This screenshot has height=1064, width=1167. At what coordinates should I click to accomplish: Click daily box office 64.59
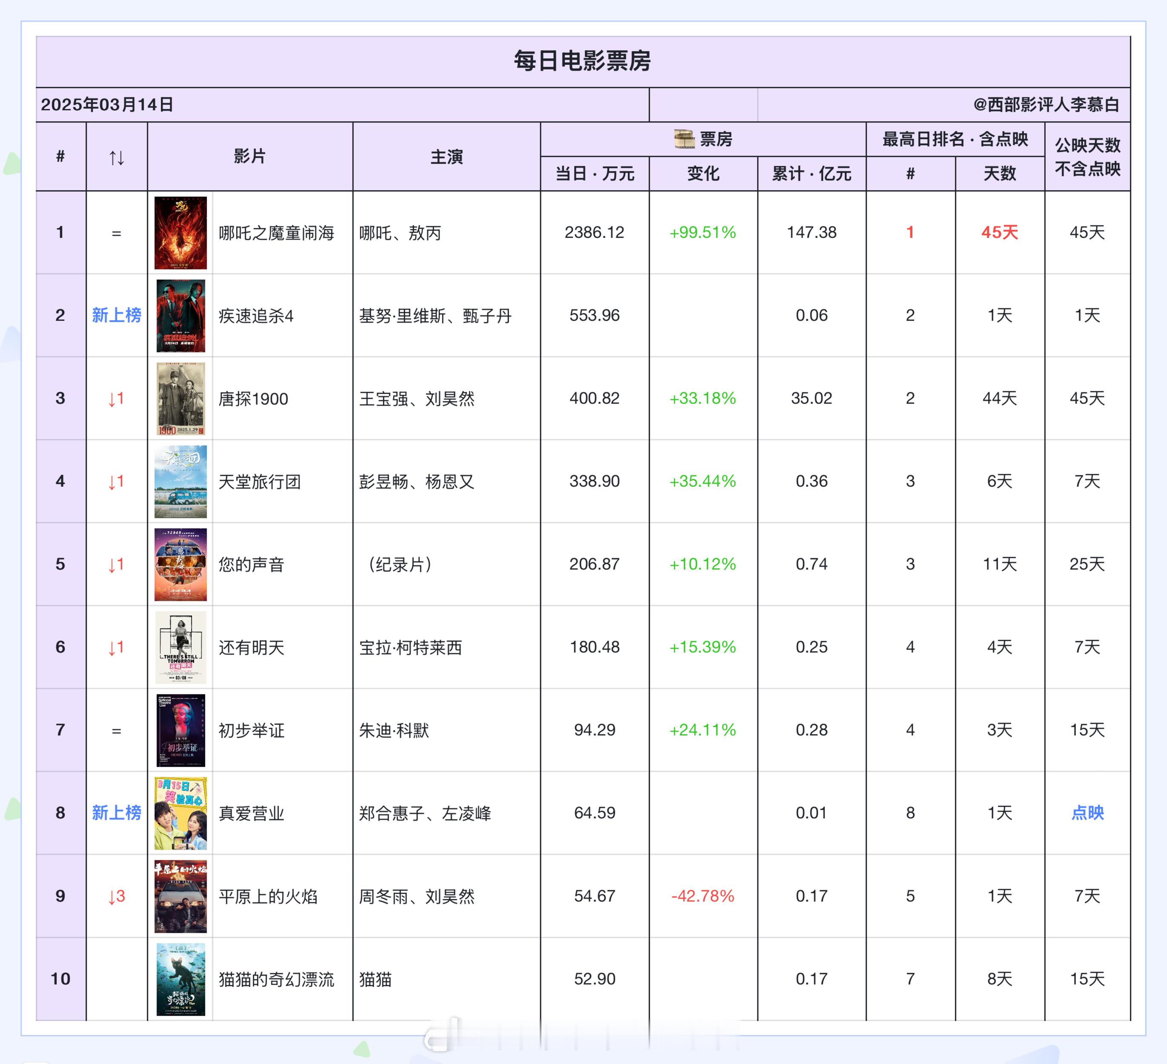(x=595, y=813)
